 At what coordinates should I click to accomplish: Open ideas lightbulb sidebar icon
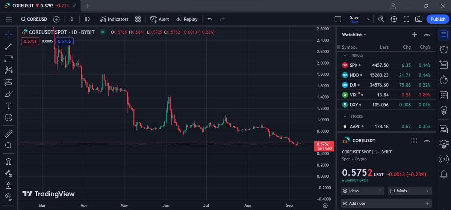click(x=443, y=110)
